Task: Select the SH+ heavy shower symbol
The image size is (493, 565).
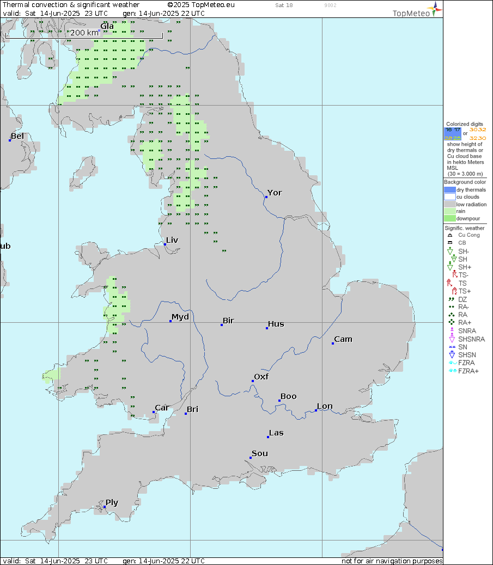Action: (x=450, y=267)
